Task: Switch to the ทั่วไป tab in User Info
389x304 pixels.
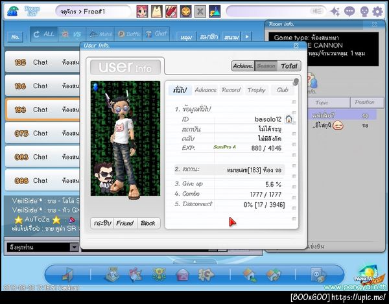Action: (180, 89)
